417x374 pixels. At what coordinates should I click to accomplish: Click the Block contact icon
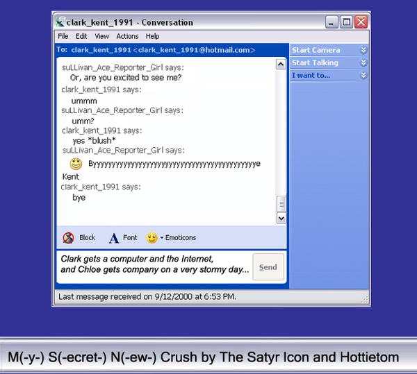point(68,238)
